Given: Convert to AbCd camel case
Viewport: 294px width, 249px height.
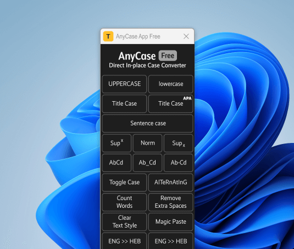Looking at the screenshot, I should coord(117,163).
